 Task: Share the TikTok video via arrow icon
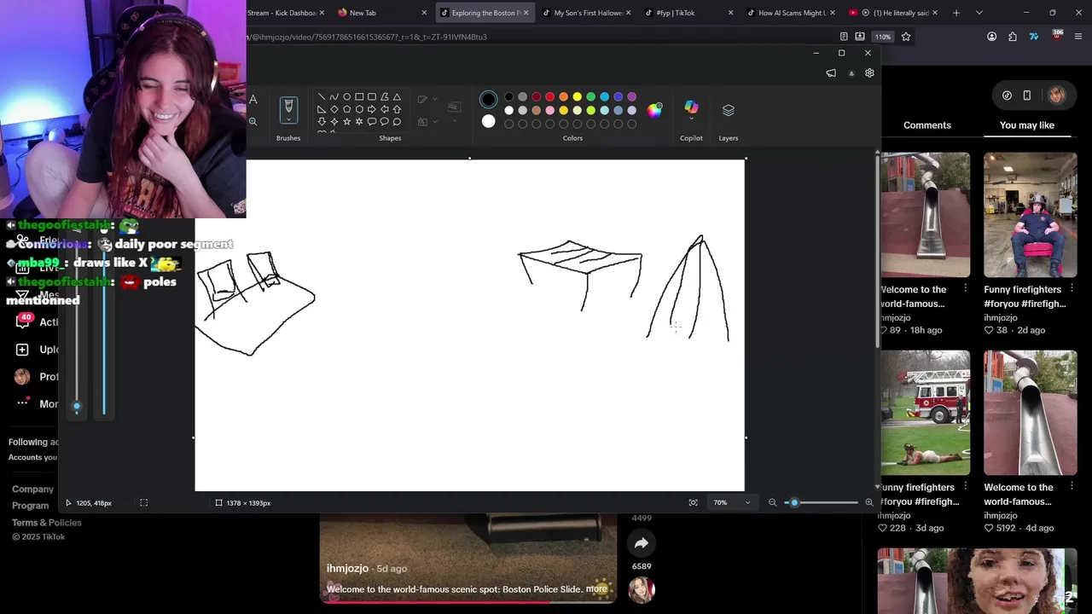(642, 543)
